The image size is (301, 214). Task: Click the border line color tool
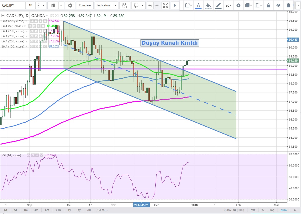click(x=218, y=5)
